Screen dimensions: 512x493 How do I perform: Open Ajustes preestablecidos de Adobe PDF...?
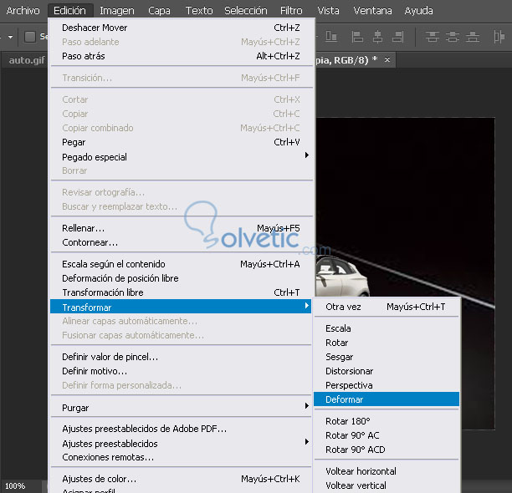coord(182,429)
